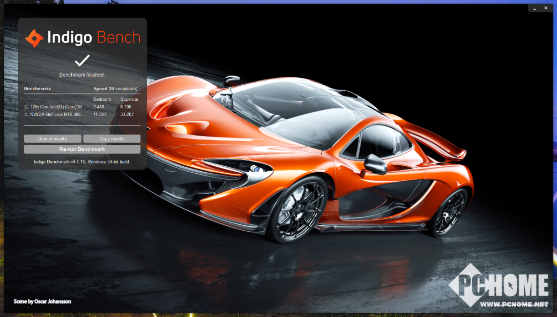Click the status icon beside 12th Gen Intel Core
557x317 pixels.
26,107
